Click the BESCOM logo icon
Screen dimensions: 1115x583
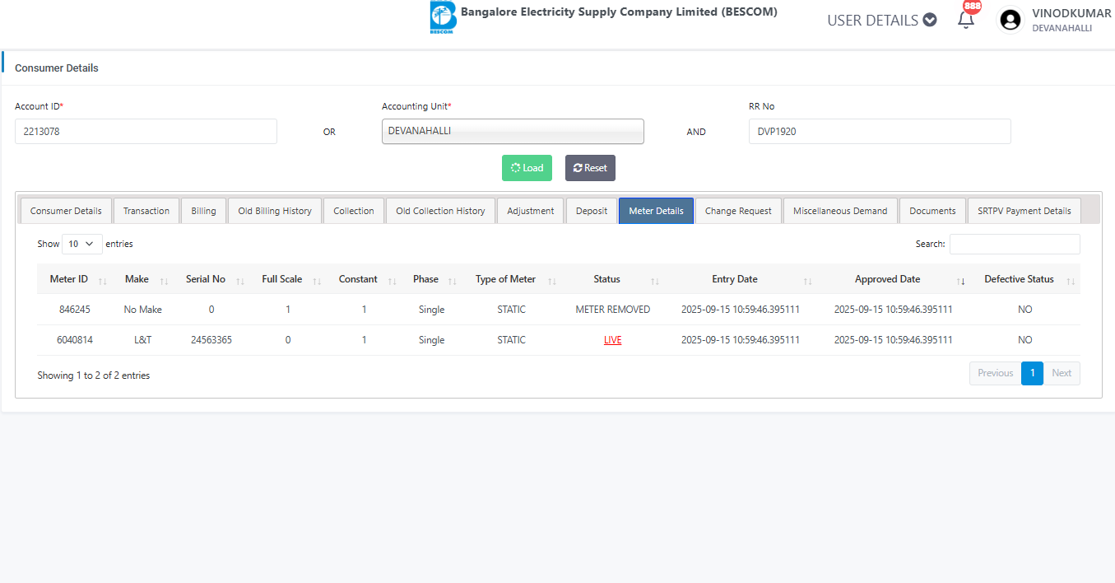pyautogui.click(x=443, y=18)
